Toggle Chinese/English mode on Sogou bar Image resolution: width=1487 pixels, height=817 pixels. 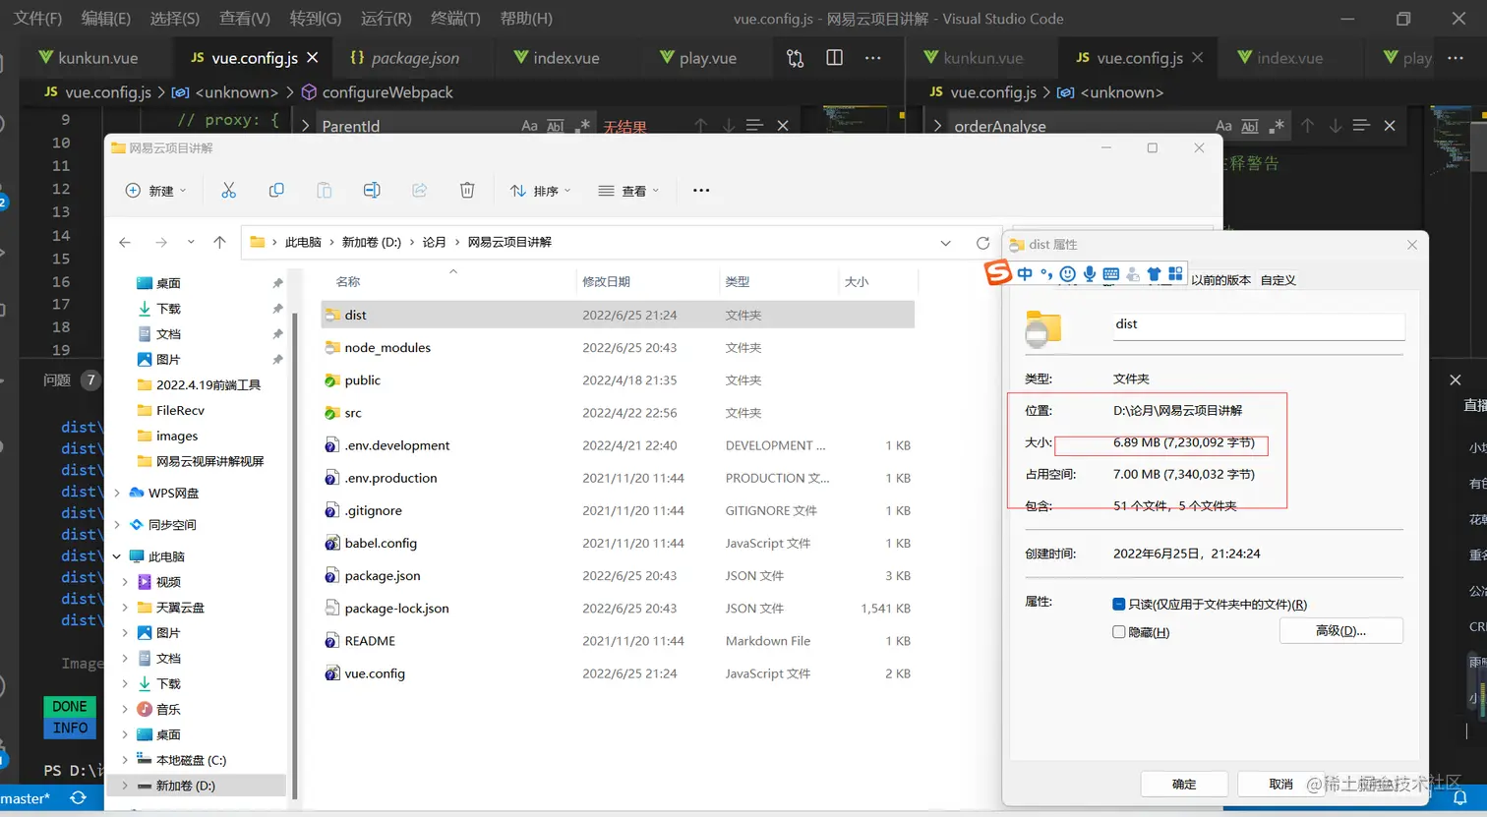click(x=1025, y=274)
